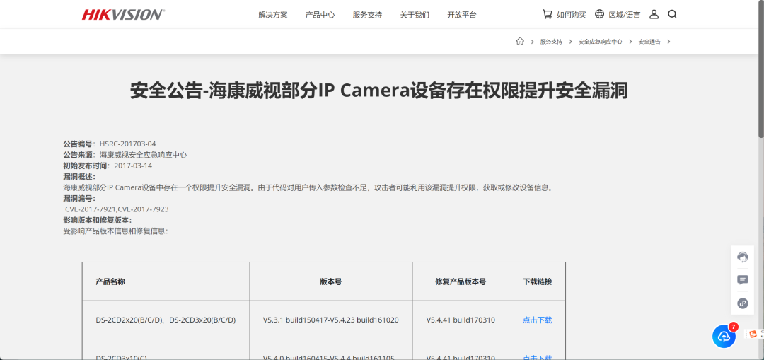The width and height of the screenshot is (764, 360).
Task: Click announcement number HSRC-201703-04
Action: click(127, 144)
